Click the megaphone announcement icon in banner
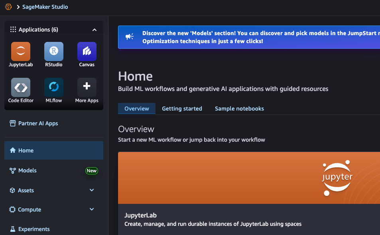 pyautogui.click(x=130, y=37)
